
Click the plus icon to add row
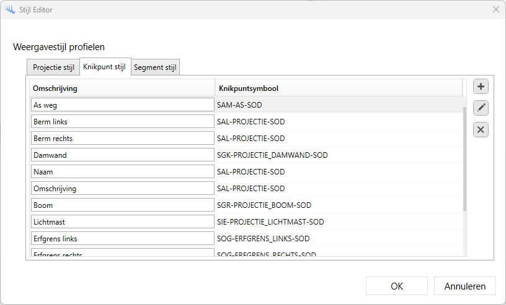(x=481, y=87)
